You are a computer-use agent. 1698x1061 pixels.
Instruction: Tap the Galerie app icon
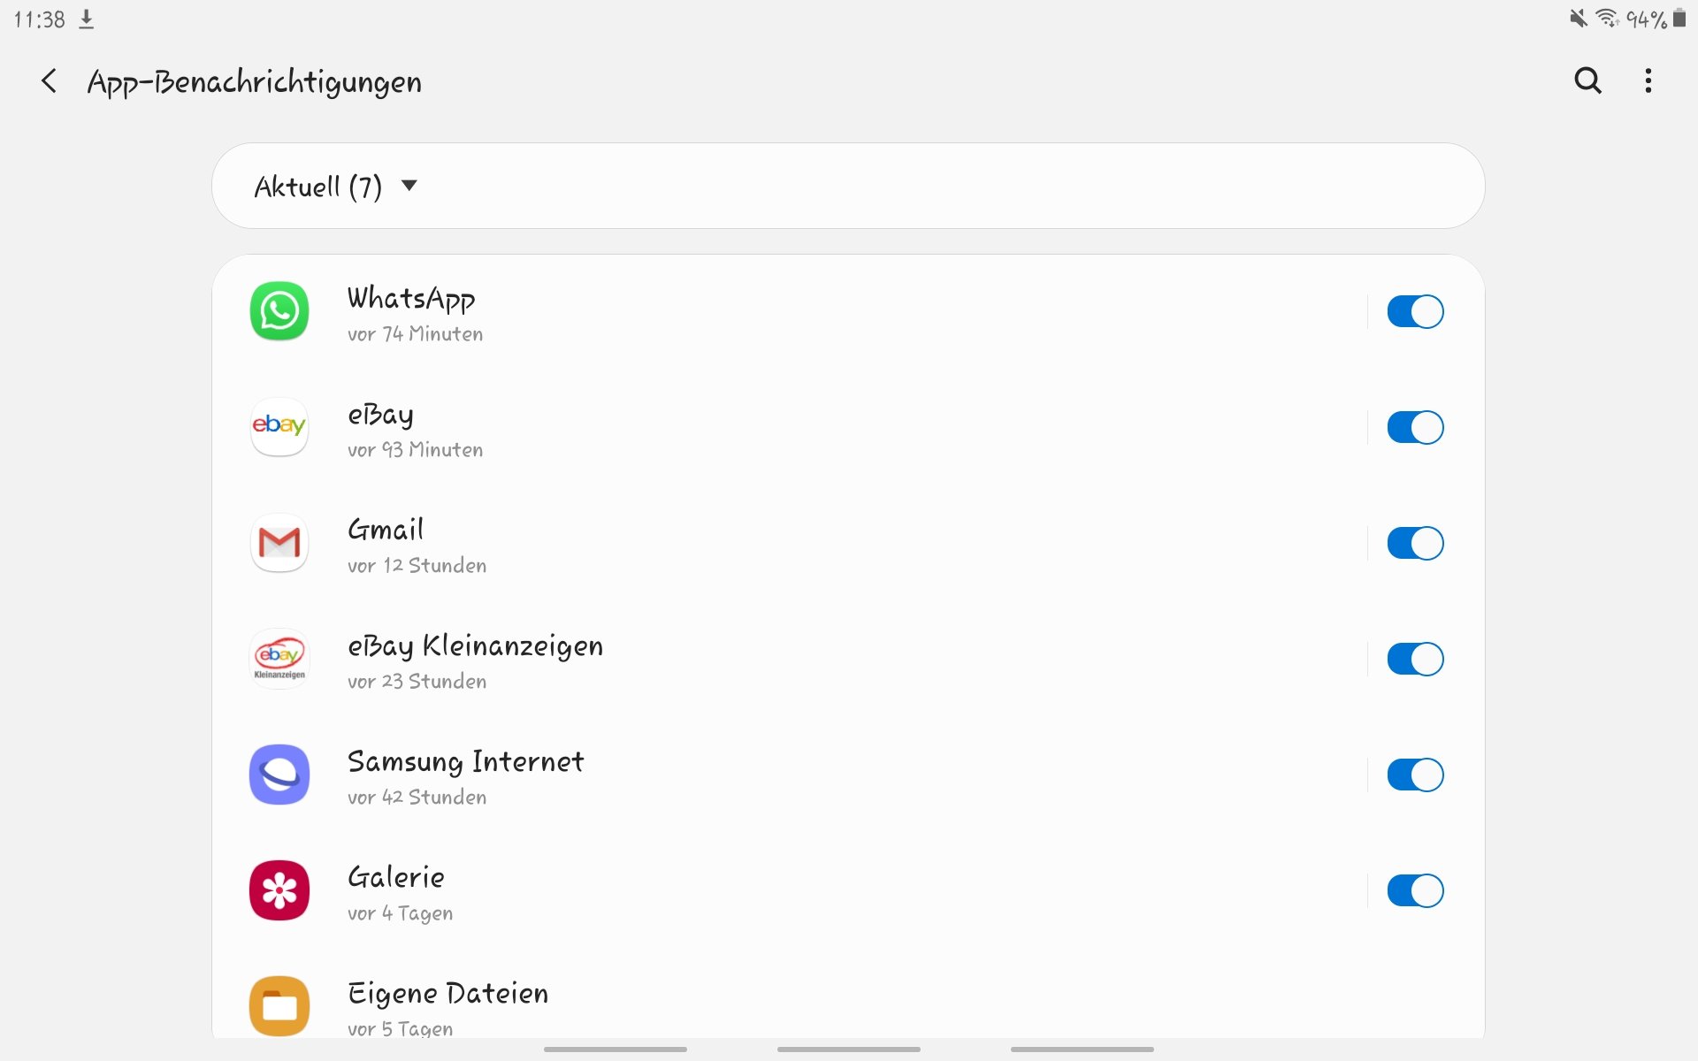tap(279, 890)
